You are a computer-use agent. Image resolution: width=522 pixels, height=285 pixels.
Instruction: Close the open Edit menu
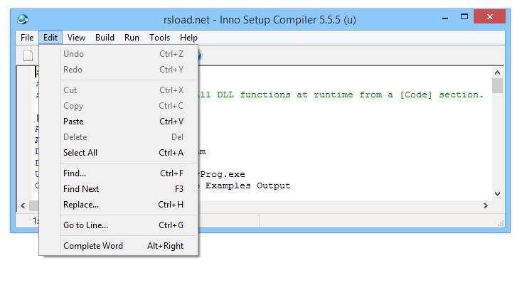pyautogui.click(x=50, y=38)
